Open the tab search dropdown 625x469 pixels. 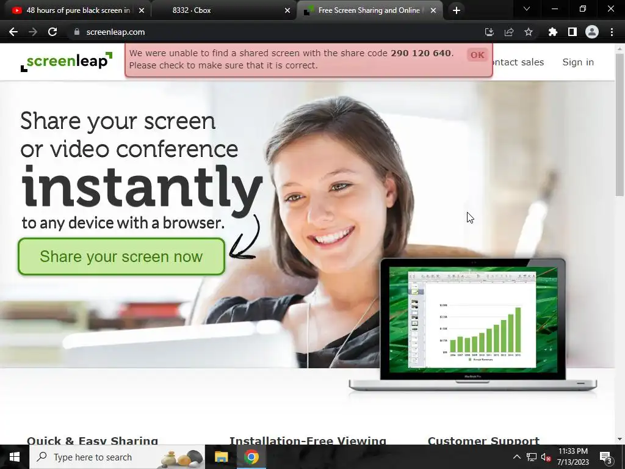pos(526,9)
